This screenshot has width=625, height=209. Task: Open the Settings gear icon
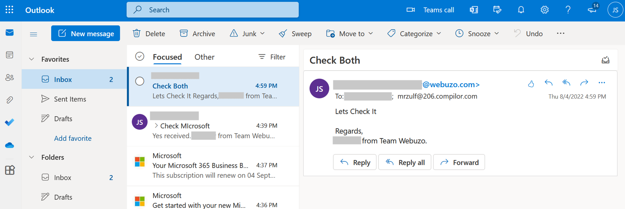tap(544, 10)
